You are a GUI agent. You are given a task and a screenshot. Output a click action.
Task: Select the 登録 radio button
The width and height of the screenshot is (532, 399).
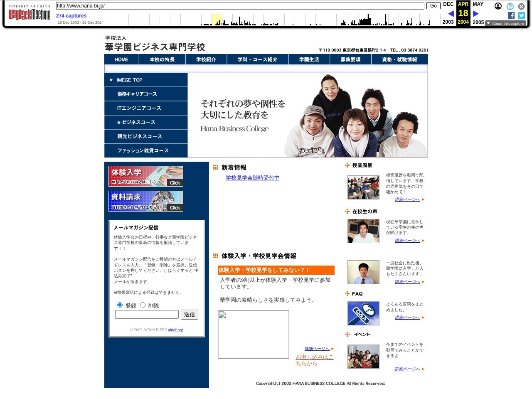click(120, 305)
